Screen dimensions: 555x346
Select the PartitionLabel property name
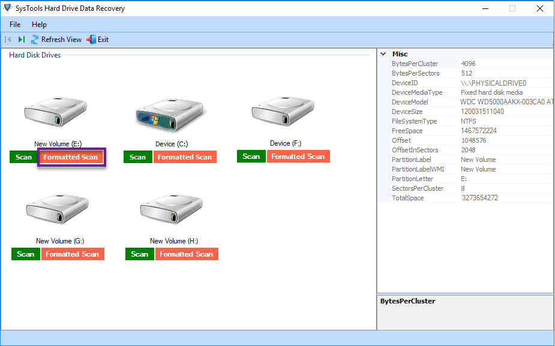411,160
